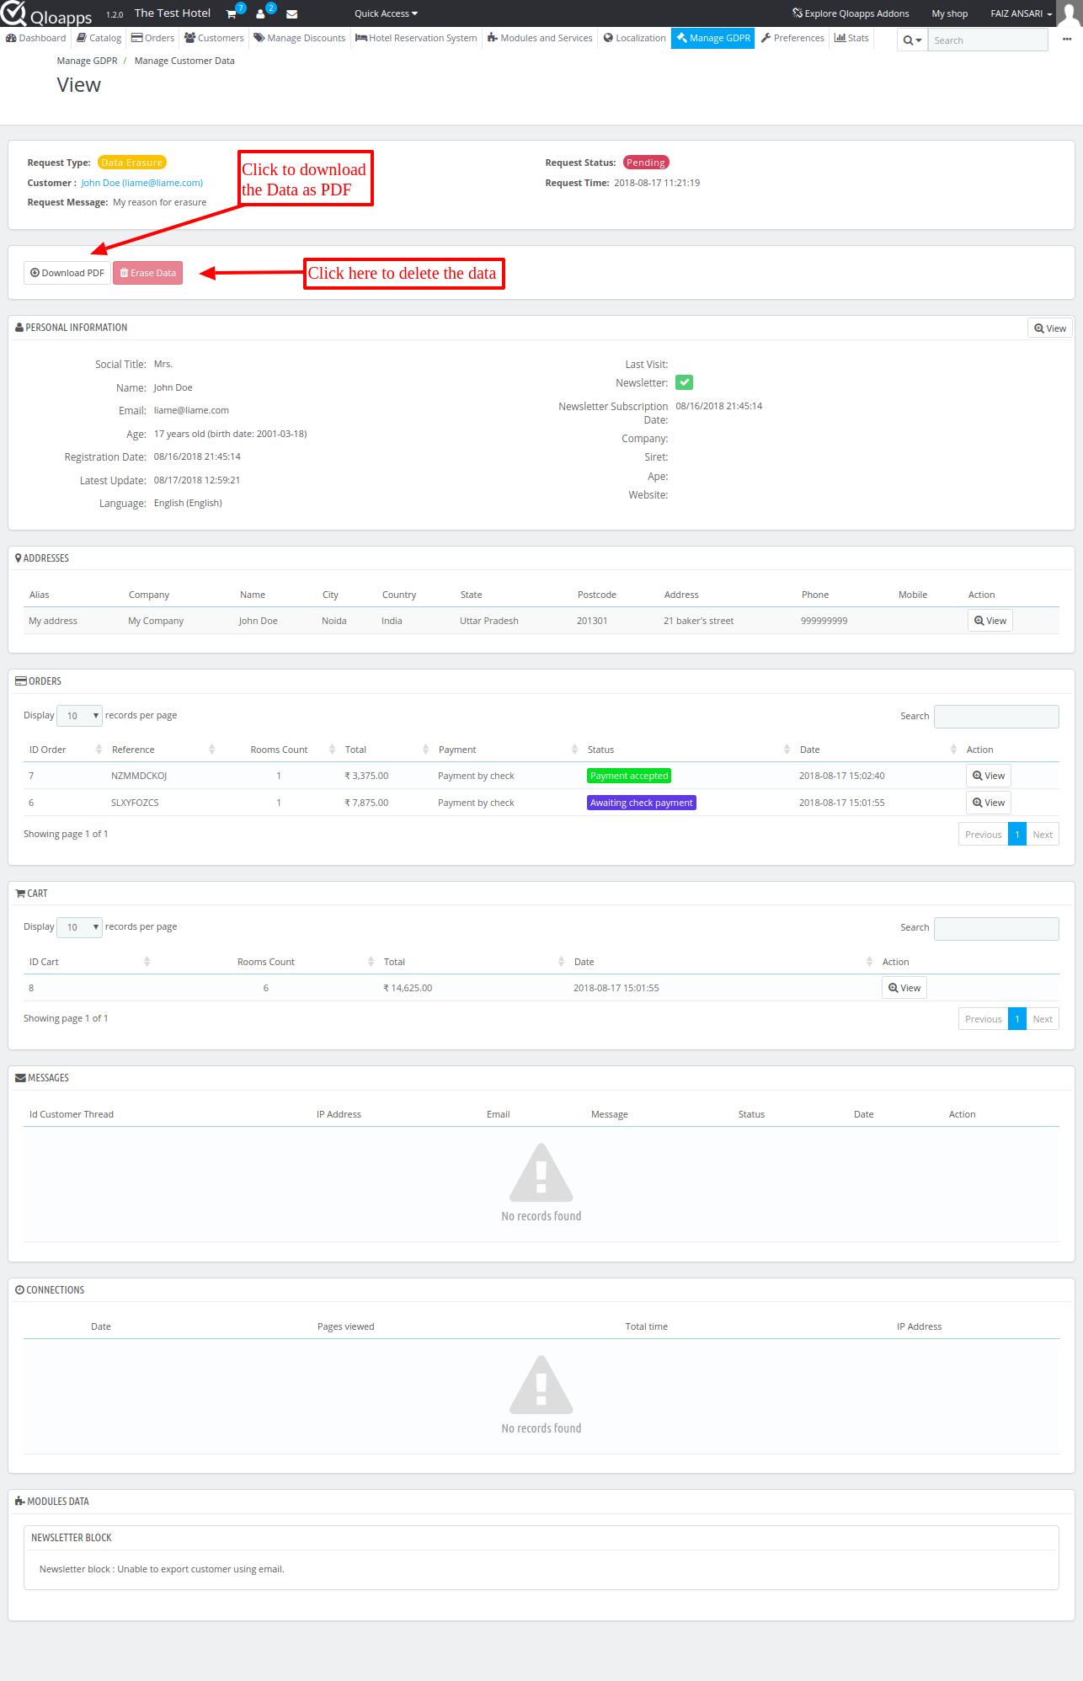The height and width of the screenshot is (1681, 1083).
Task: Open the Customers menu
Action: (x=214, y=38)
